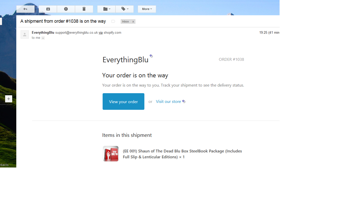
Task: Click the Inbox label tag
Action: tap(126, 22)
